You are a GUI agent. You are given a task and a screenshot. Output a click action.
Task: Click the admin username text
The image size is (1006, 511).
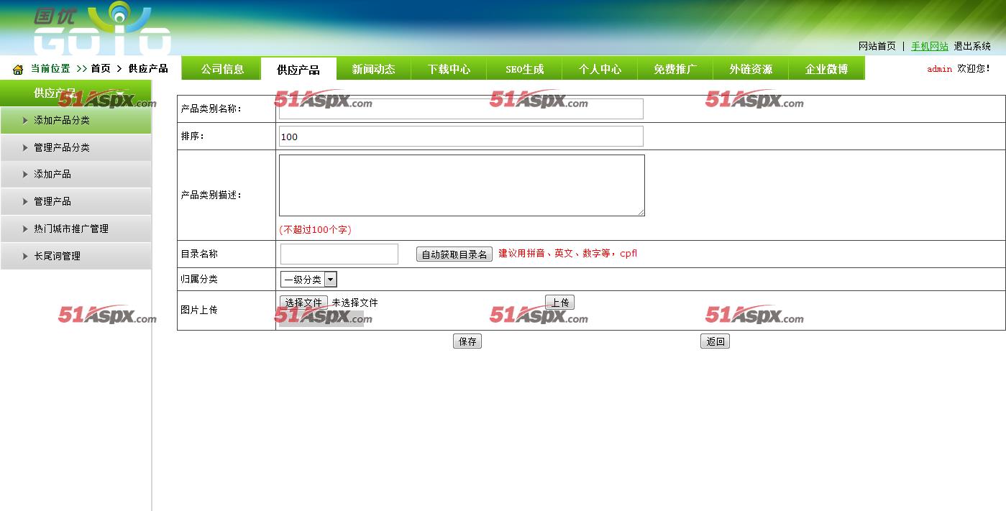click(939, 69)
